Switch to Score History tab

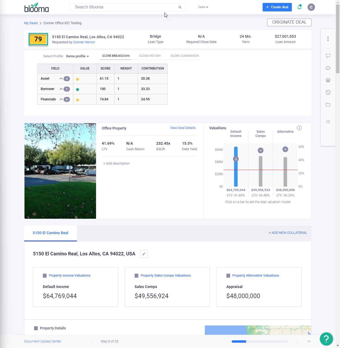click(150, 56)
